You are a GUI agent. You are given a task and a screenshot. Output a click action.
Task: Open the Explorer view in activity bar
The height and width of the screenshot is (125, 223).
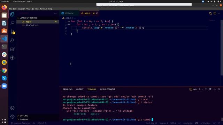13,14
